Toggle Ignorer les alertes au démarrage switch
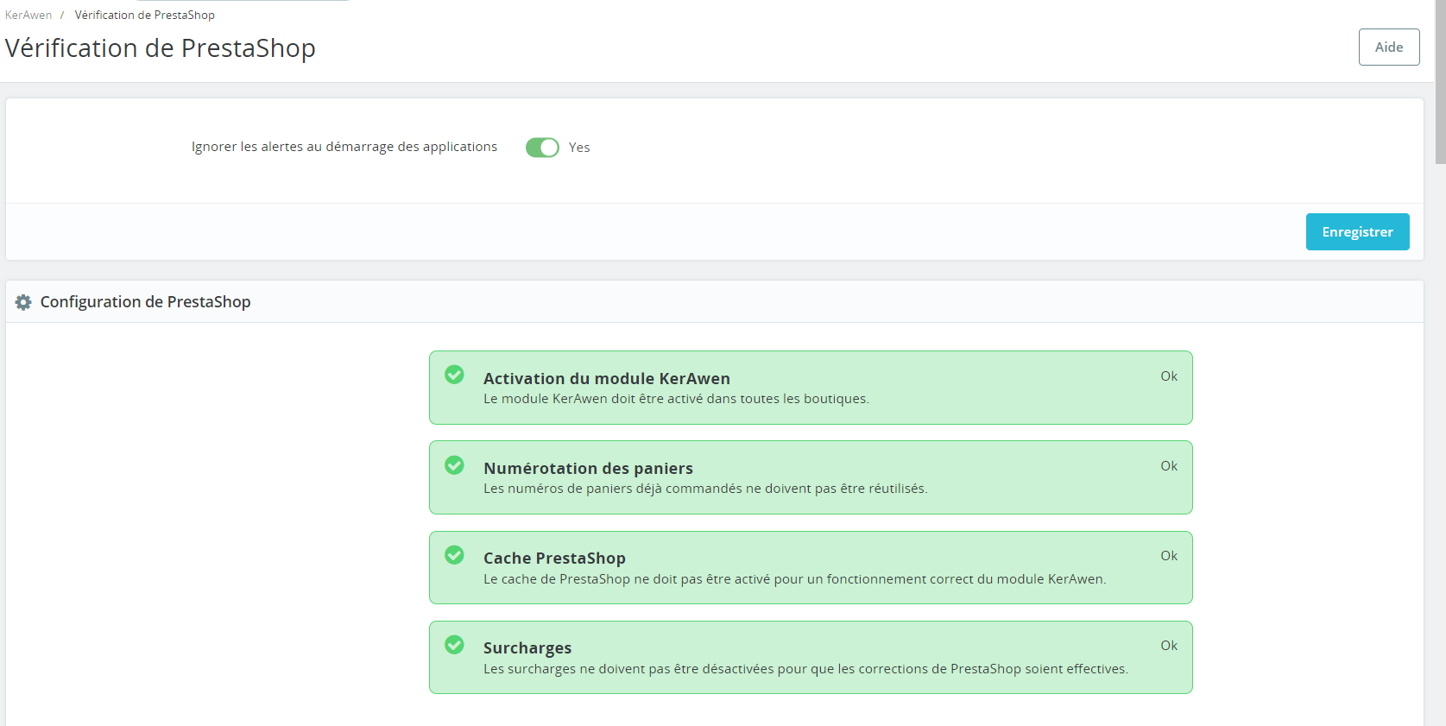The height and width of the screenshot is (726, 1446). click(542, 148)
